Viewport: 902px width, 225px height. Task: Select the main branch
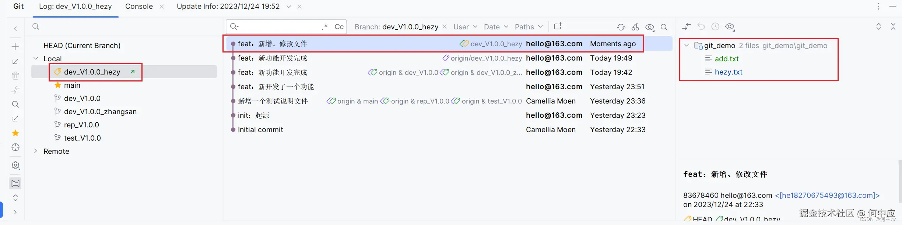[x=72, y=85]
